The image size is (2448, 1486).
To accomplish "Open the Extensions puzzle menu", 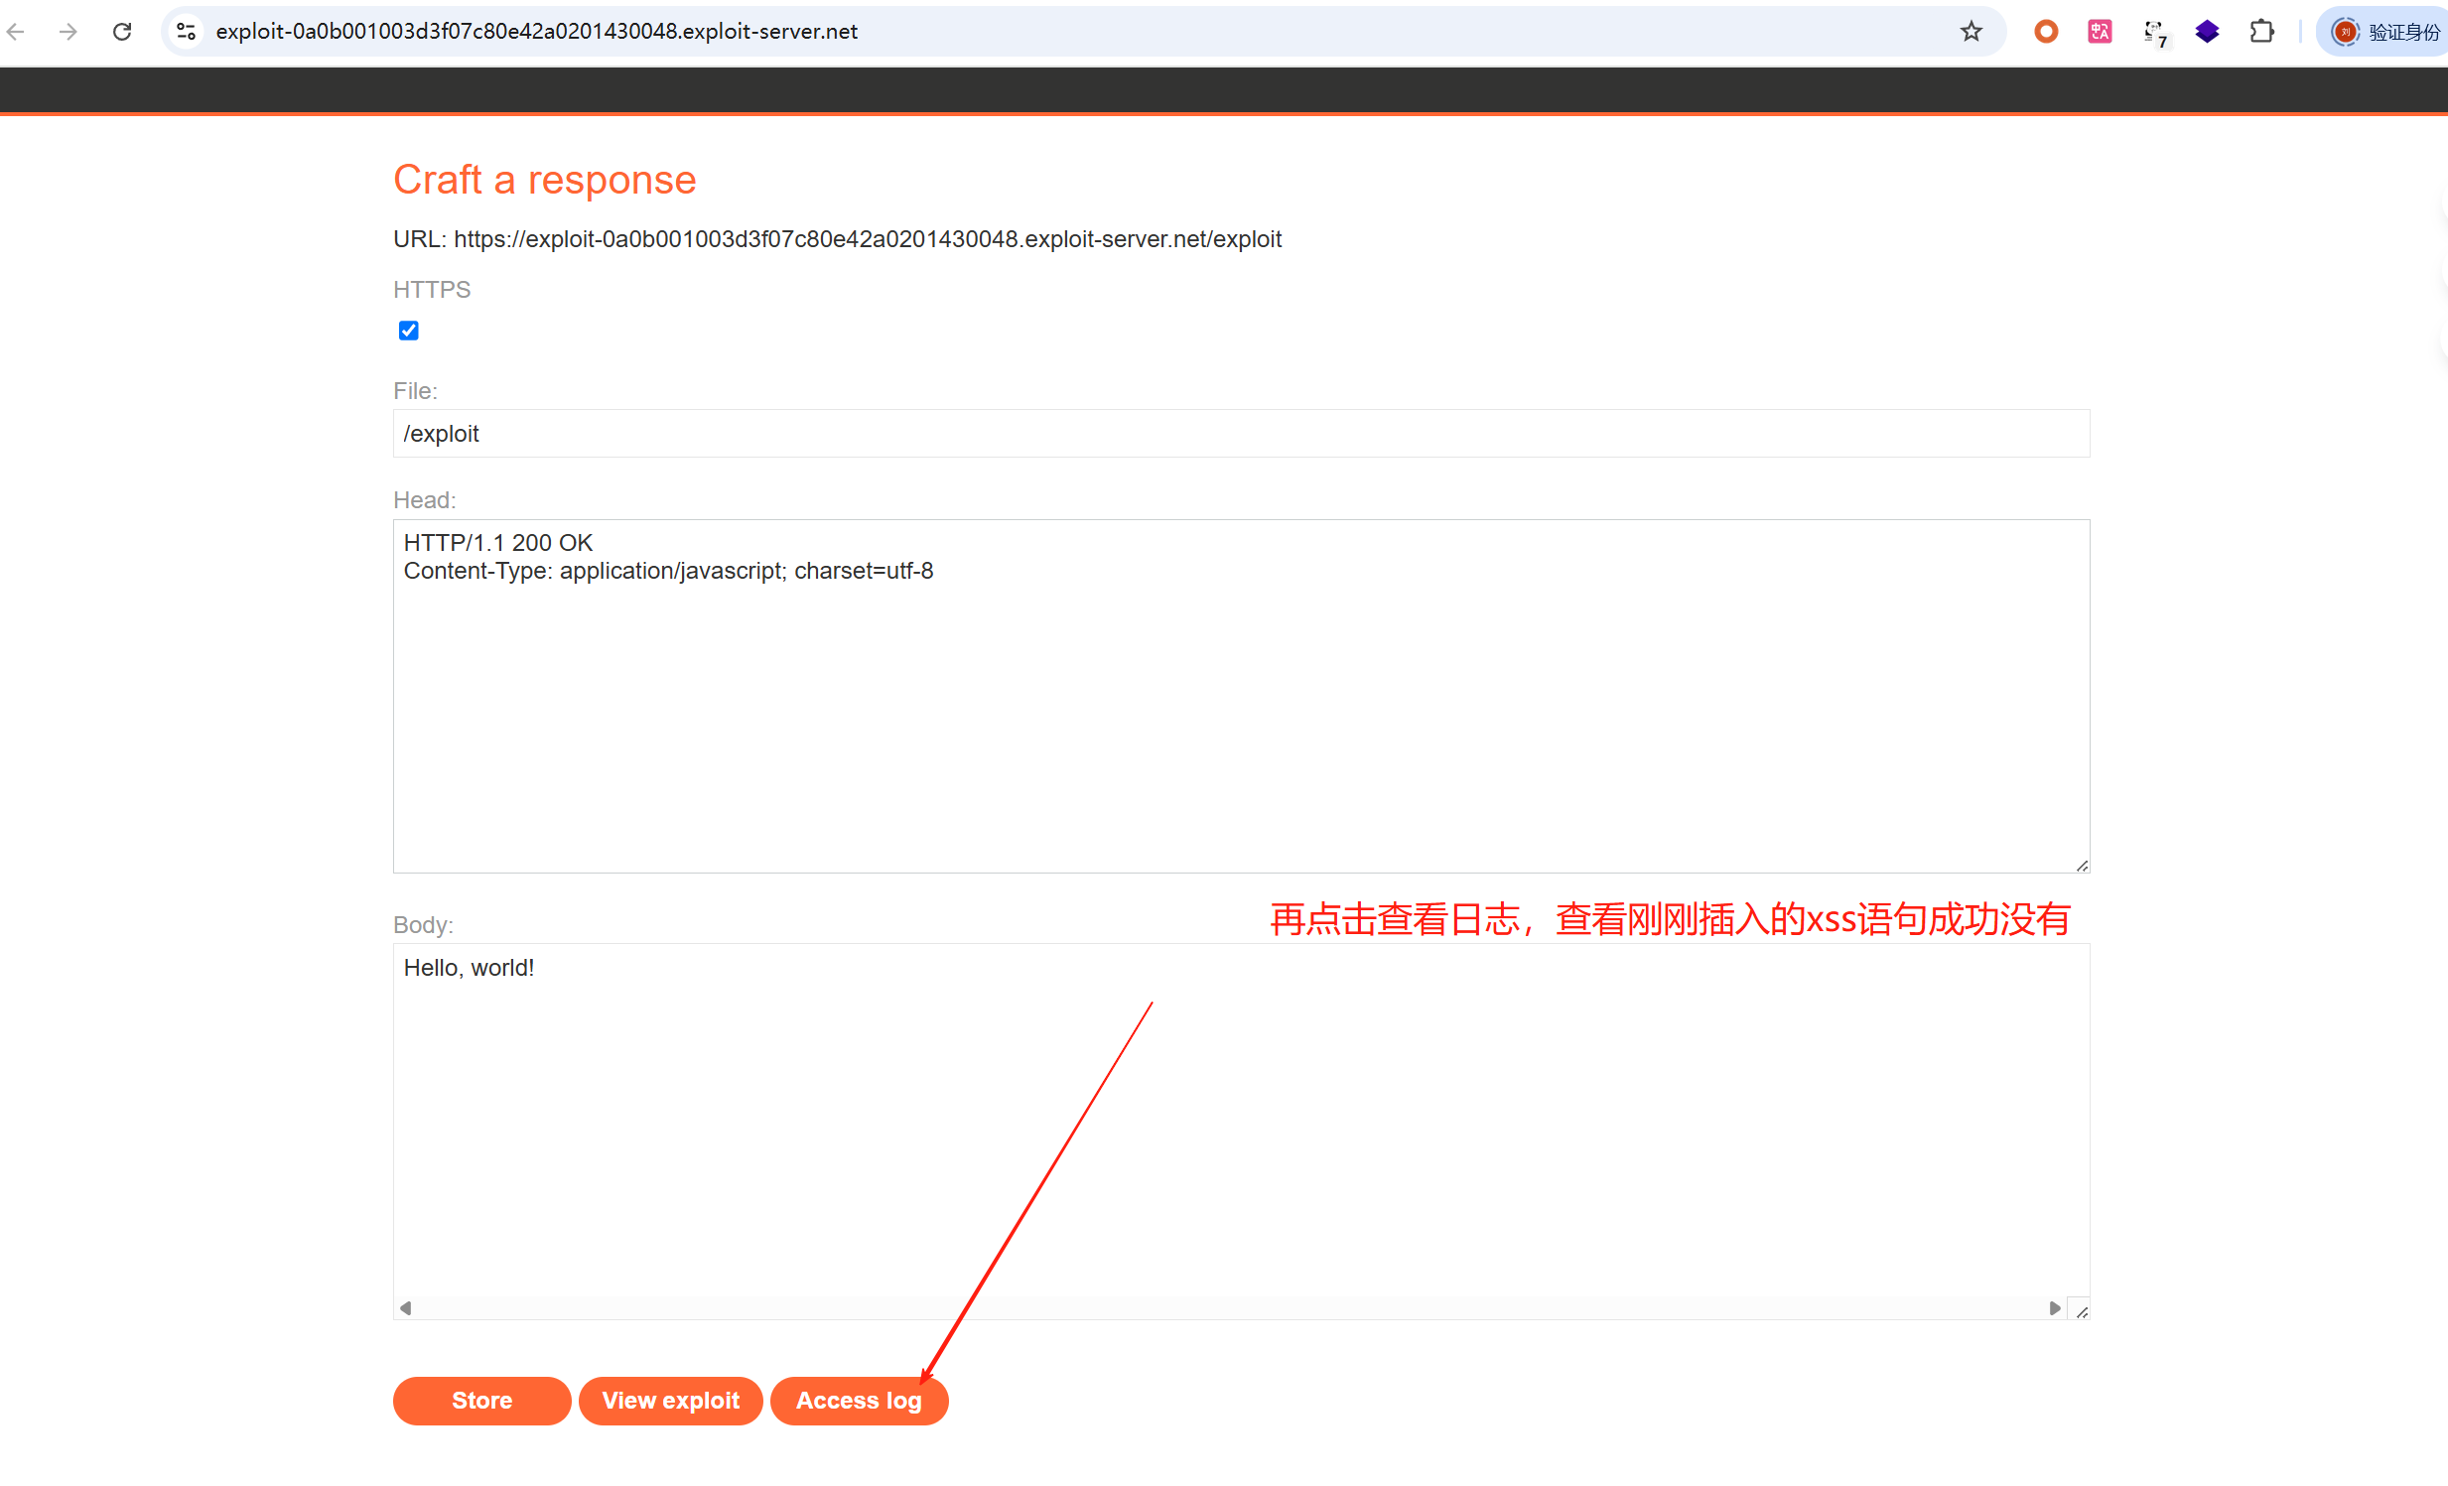I will click(2262, 32).
